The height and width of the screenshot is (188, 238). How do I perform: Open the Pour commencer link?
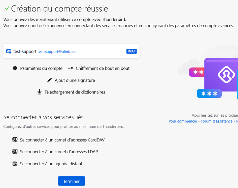(183, 121)
